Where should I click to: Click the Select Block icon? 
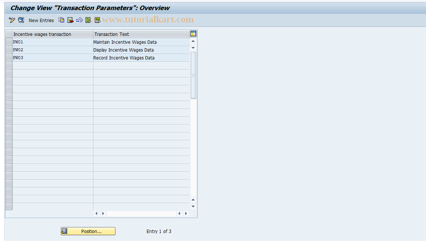(x=97, y=20)
